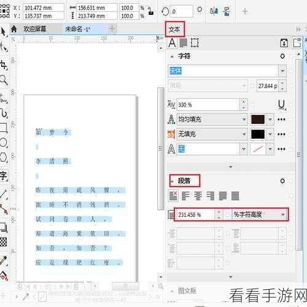Toggle the small box left of the 27.844 p size field
Screen dimensions: 307x307
tap(252, 86)
